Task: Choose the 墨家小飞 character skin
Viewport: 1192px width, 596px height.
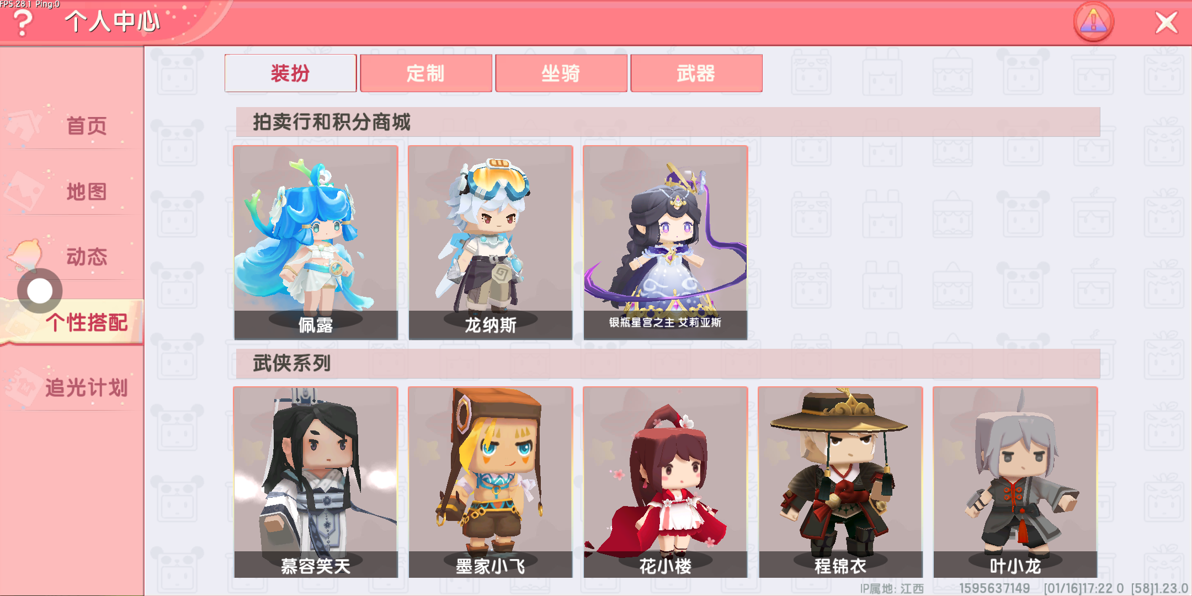Action: coord(491,482)
